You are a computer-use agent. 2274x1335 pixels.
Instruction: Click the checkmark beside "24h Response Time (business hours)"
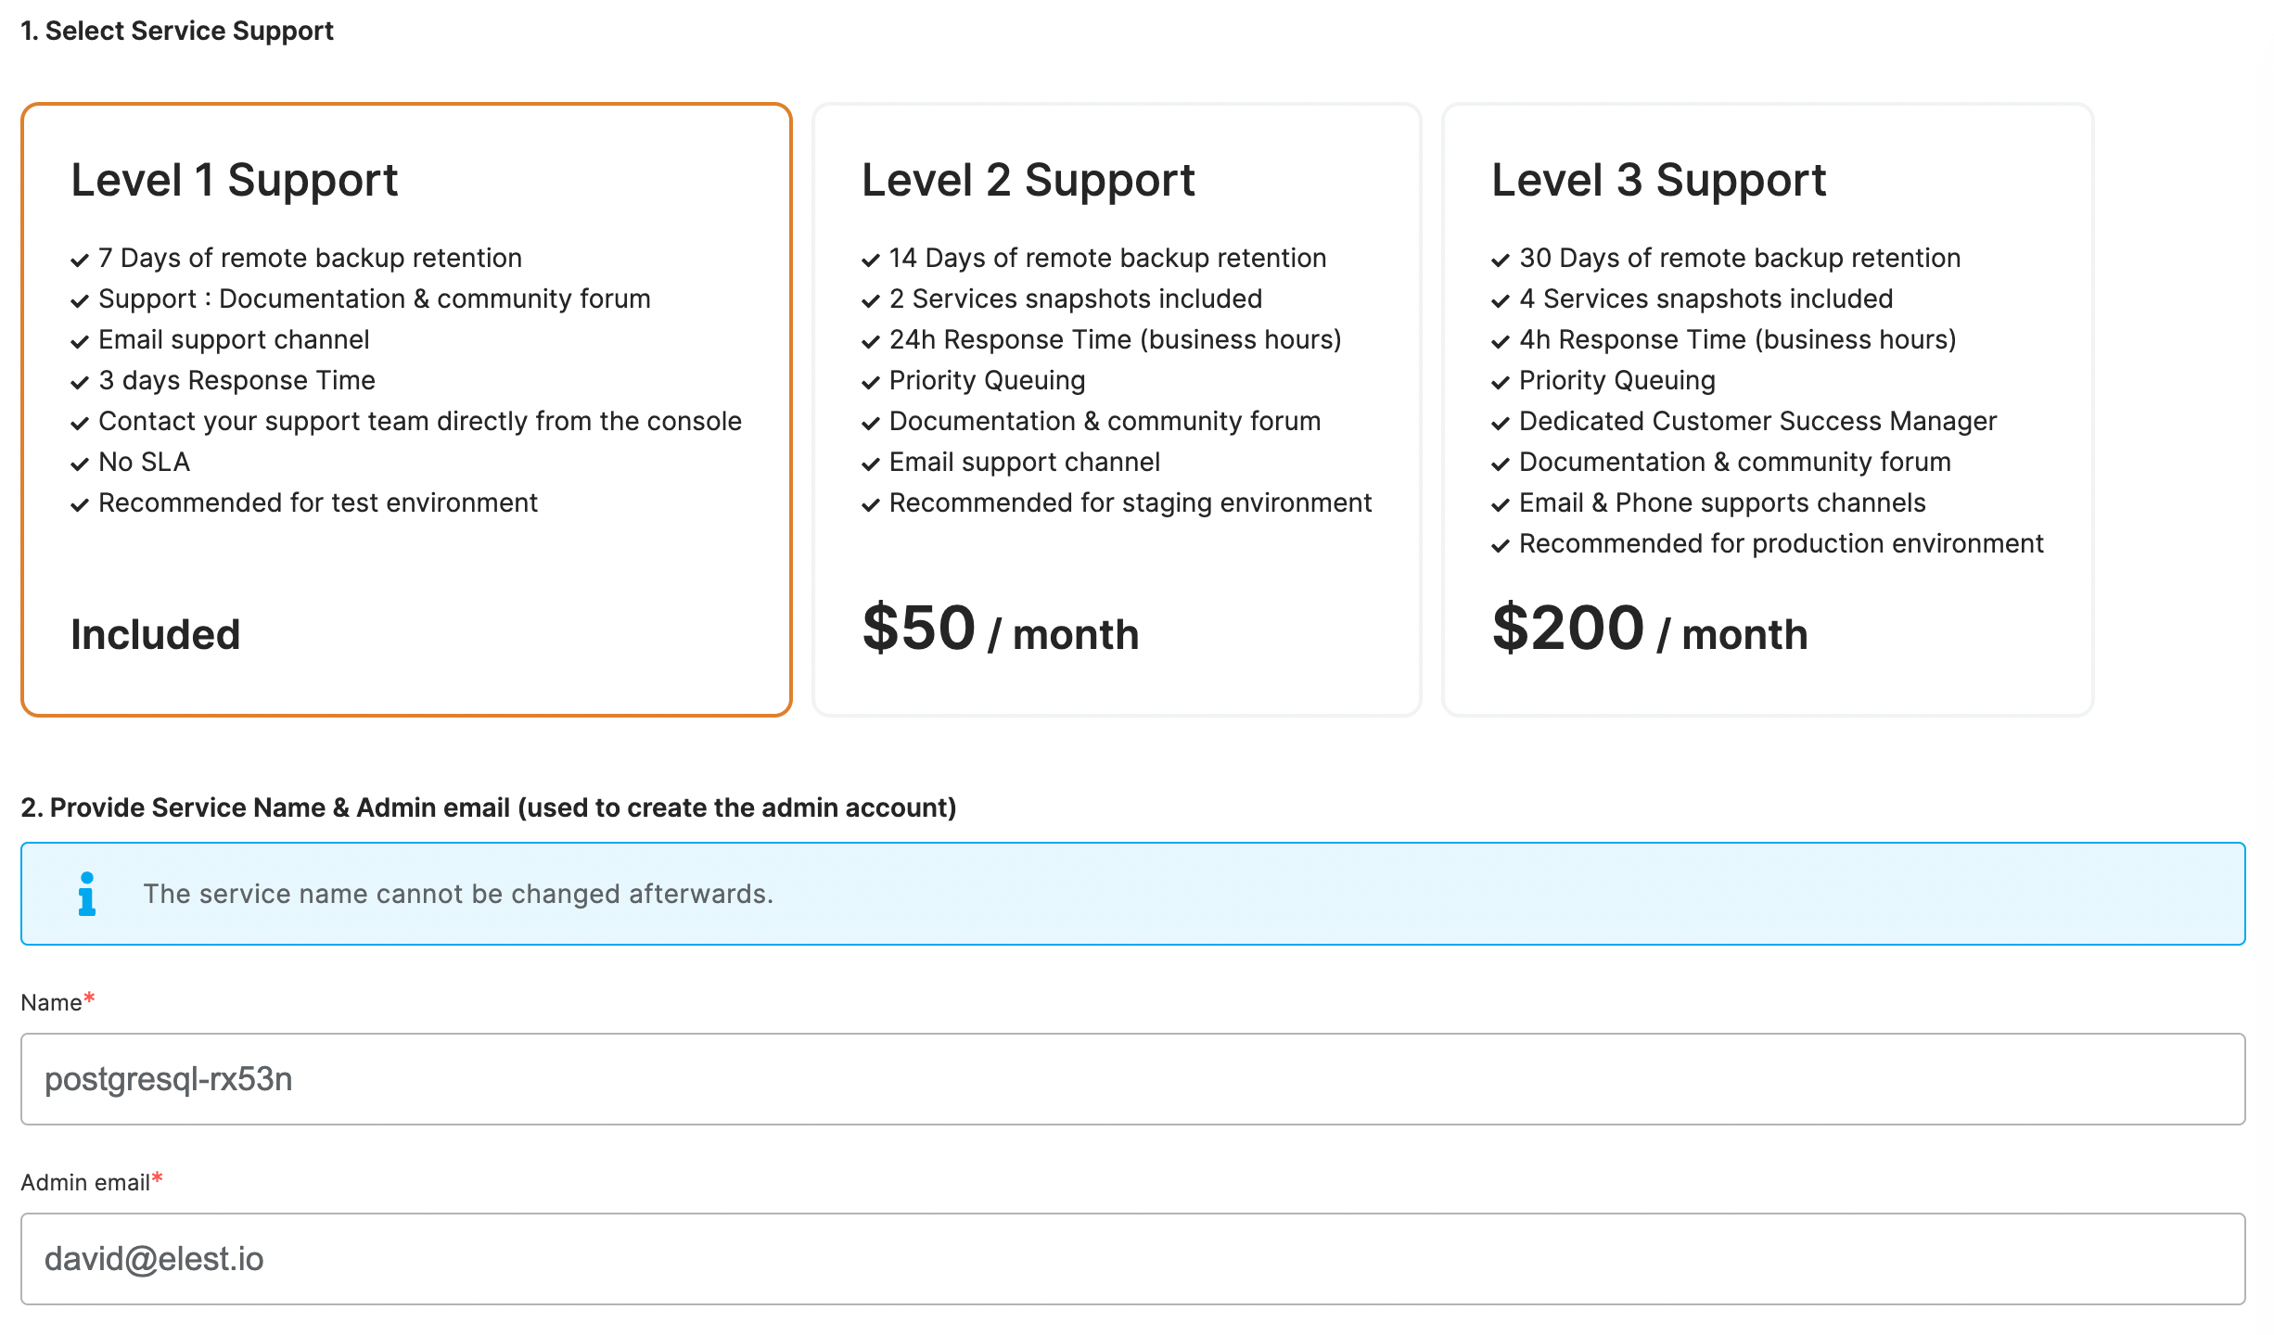[x=870, y=341]
